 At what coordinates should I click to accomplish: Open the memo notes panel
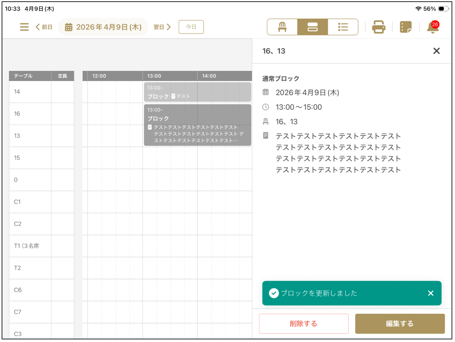406,27
